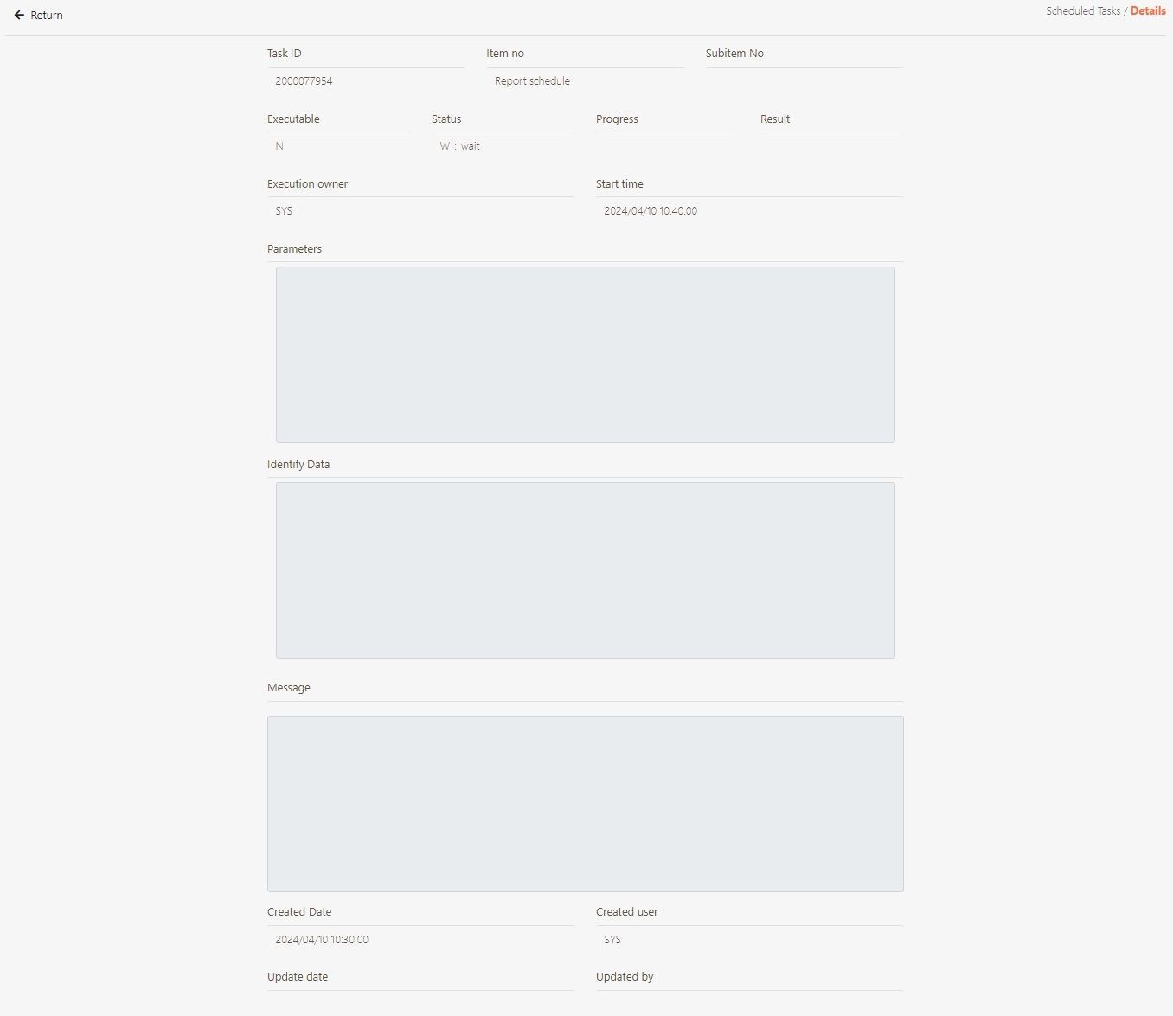Focus the Parameters text area
The image size is (1173, 1016).
pyautogui.click(x=585, y=355)
